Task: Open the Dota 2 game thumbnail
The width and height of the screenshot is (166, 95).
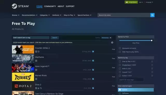Action: [x=23, y=86]
